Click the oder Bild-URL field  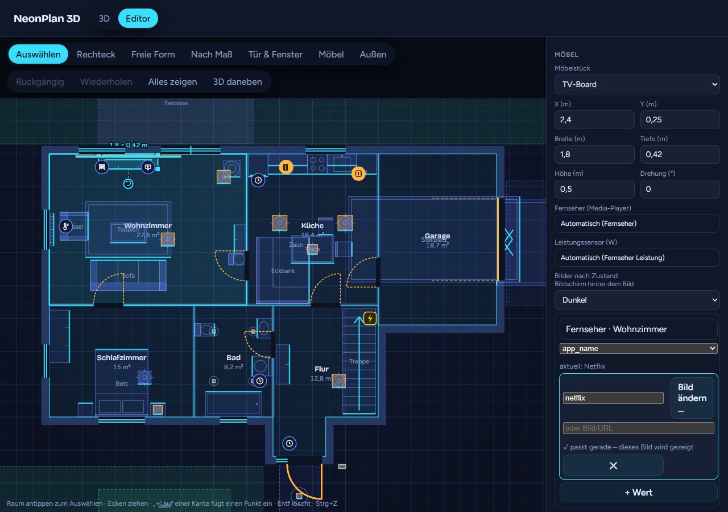pyautogui.click(x=639, y=428)
